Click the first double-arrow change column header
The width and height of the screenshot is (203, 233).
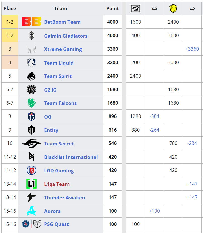154,8
